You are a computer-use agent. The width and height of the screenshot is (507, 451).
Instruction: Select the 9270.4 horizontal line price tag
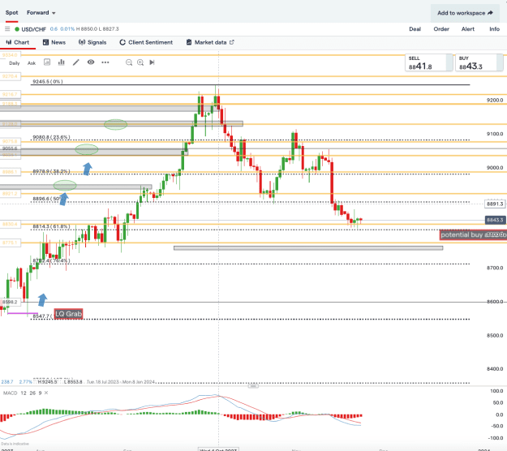click(x=10, y=76)
